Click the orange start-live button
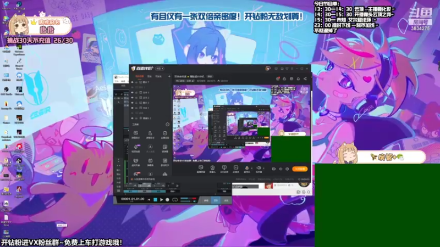 [x=300, y=169]
